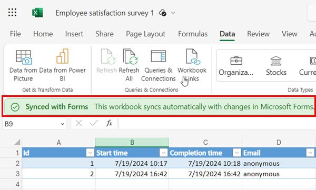
Task: Switch to the Formulas tab
Action: pos(193,34)
